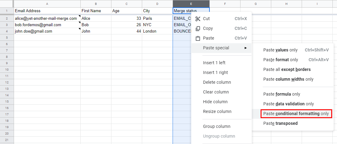Image resolution: width=337 pixels, height=144 pixels.
Task: Hide column from context menu
Action: [x=215, y=102]
